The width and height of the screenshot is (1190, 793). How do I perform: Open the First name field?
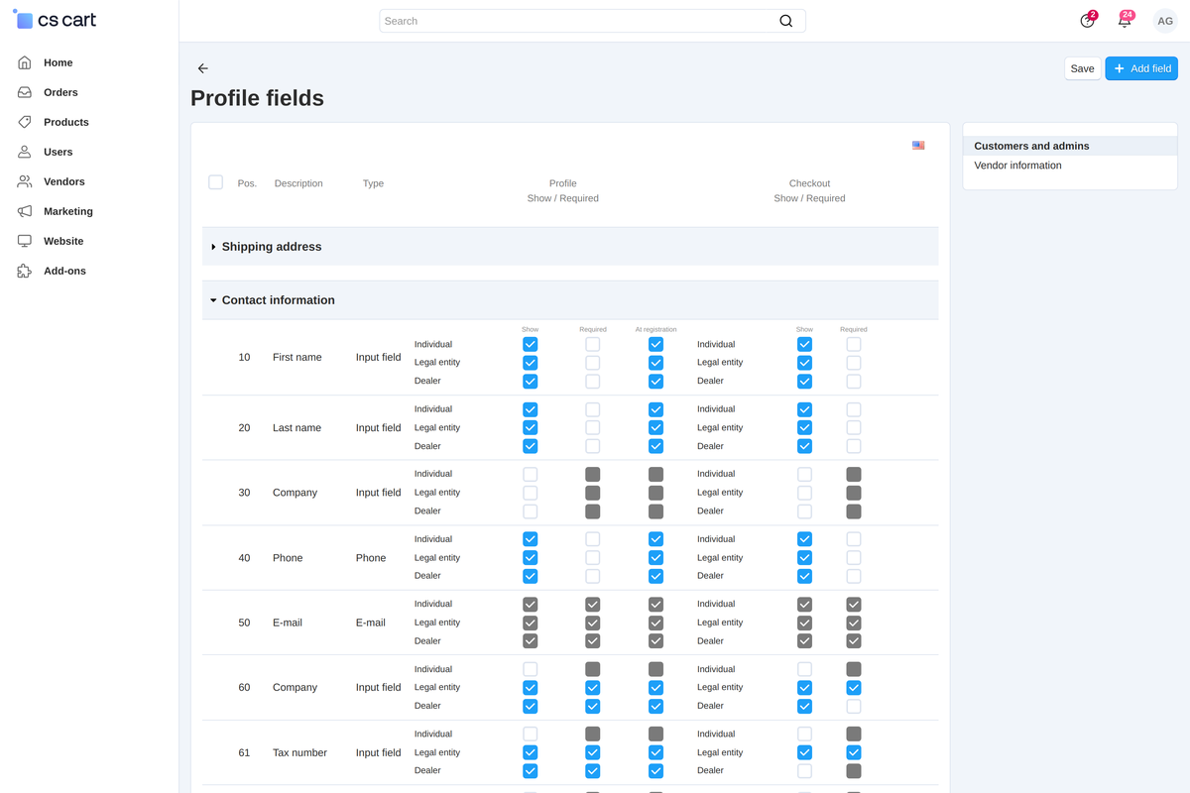pyautogui.click(x=297, y=357)
